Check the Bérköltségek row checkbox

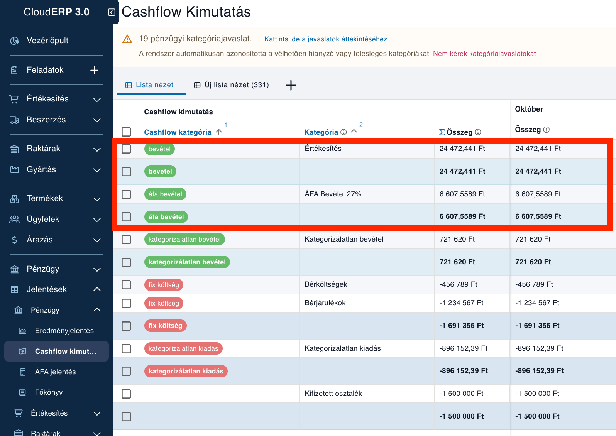click(126, 285)
